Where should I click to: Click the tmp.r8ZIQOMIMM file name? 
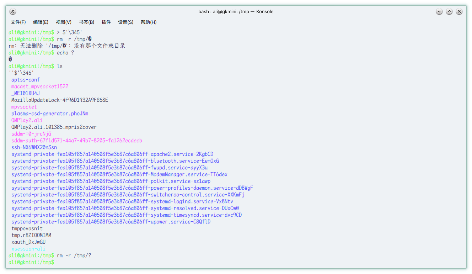31,235
